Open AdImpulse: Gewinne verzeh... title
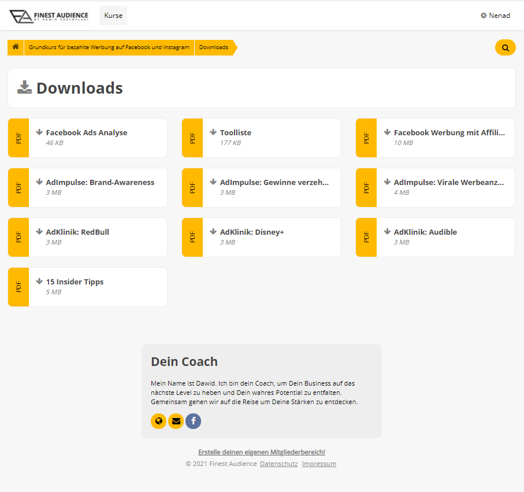The image size is (524, 492). click(274, 182)
